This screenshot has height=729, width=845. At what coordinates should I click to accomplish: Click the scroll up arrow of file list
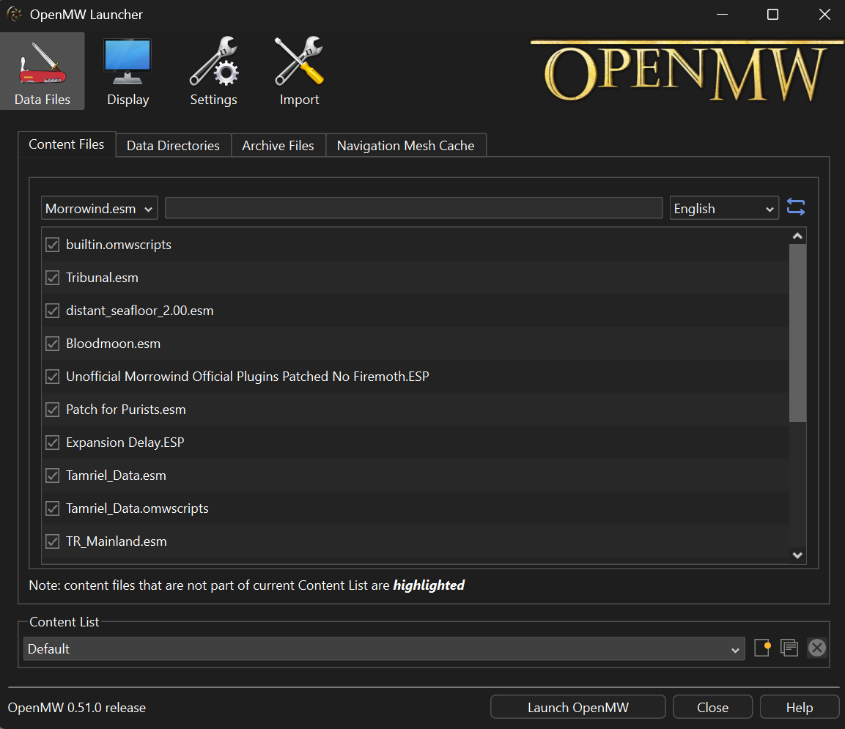tap(797, 236)
